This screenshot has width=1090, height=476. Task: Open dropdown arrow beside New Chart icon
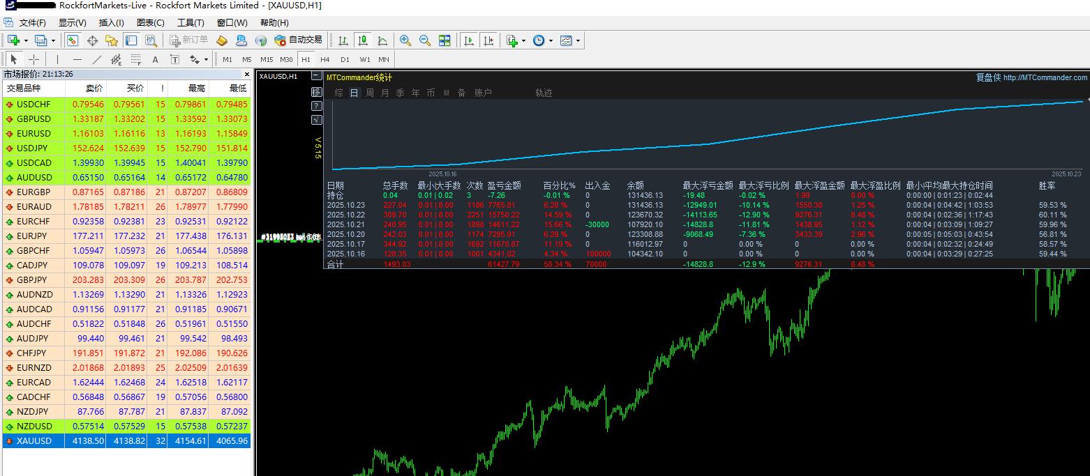[x=26, y=40]
